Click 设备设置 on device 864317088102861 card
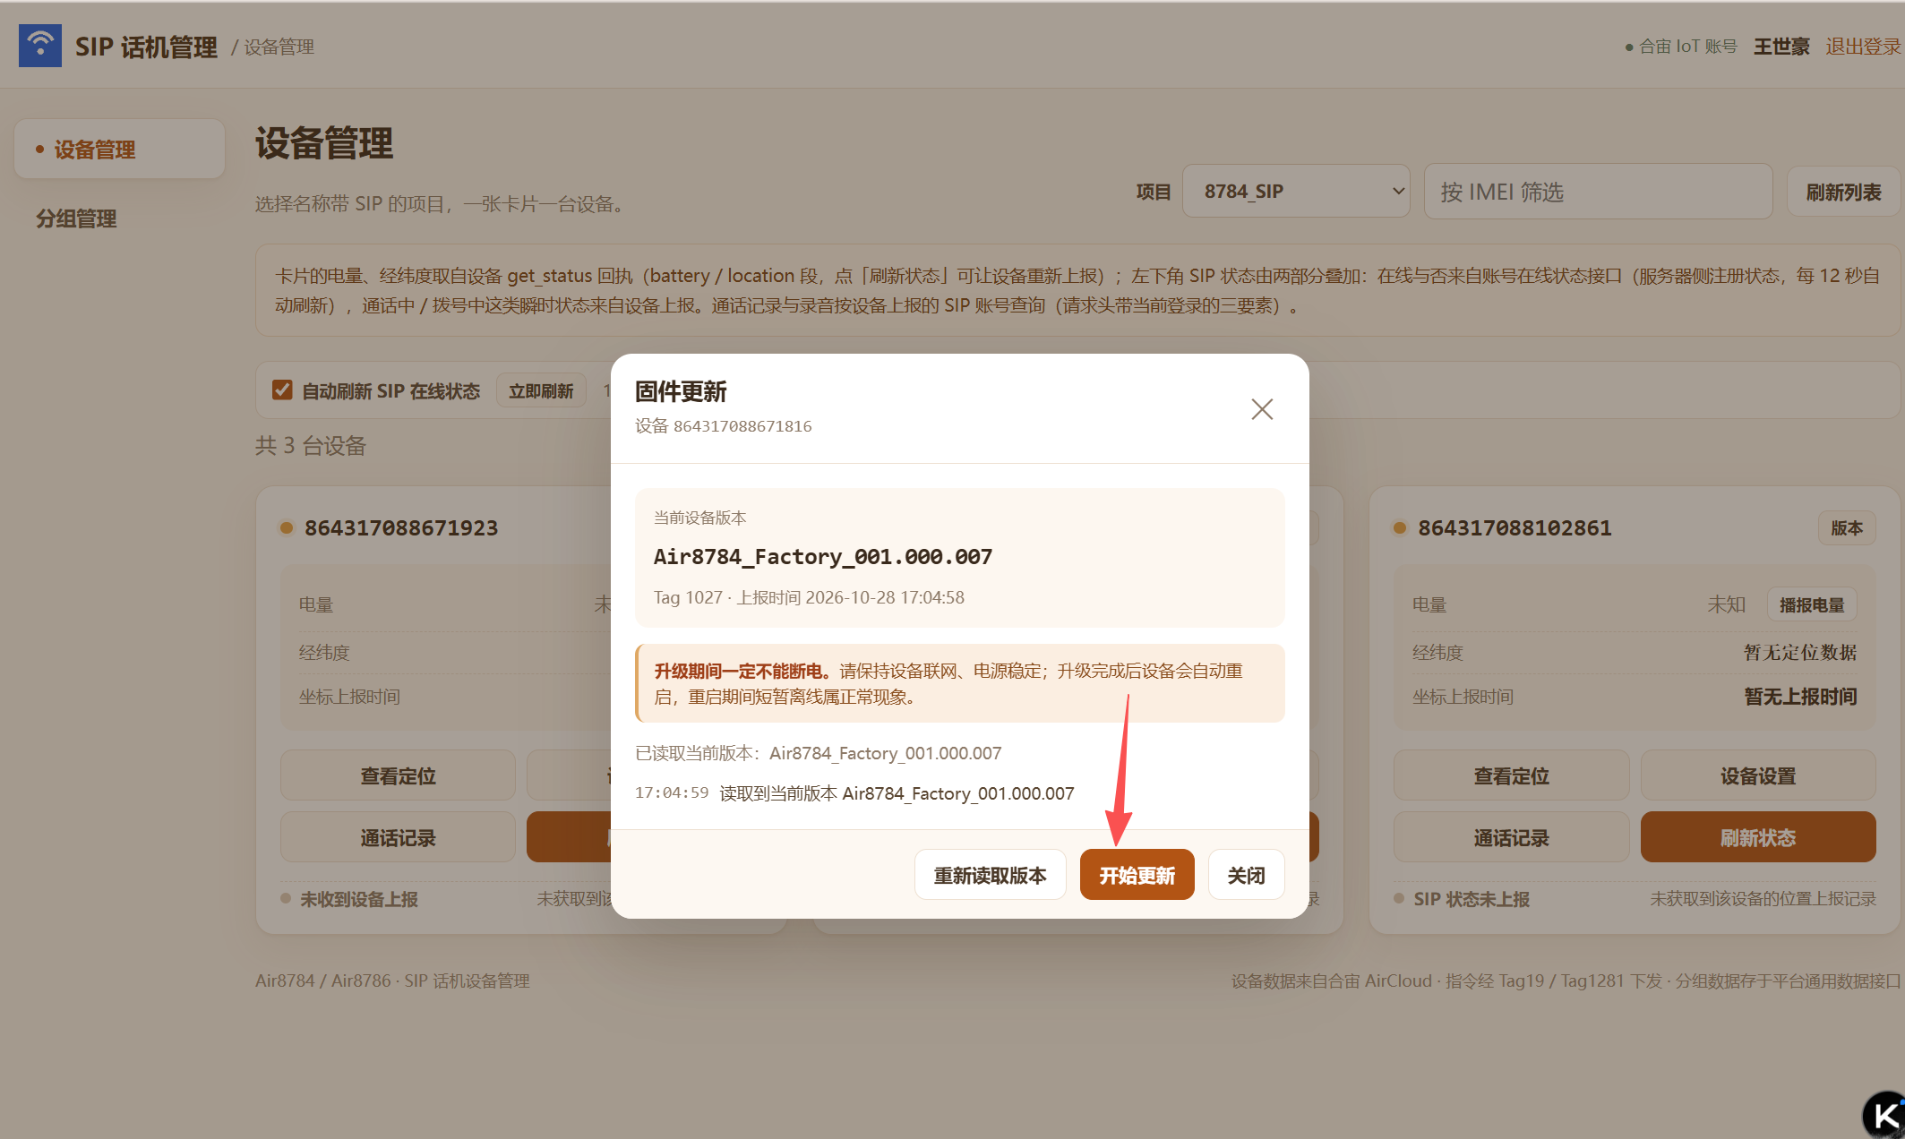This screenshot has width=1905, height=1139. [x=1757, y=775]
